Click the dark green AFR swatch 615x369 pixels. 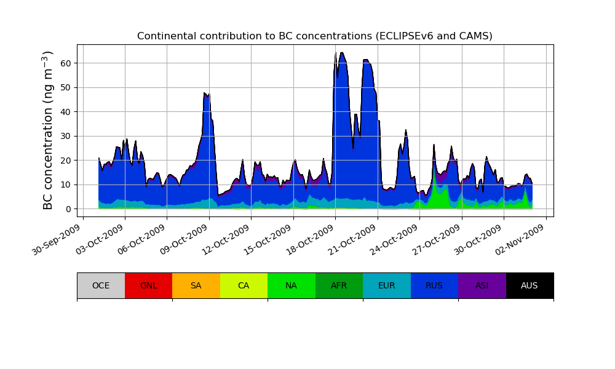click(x=339, y=285)
